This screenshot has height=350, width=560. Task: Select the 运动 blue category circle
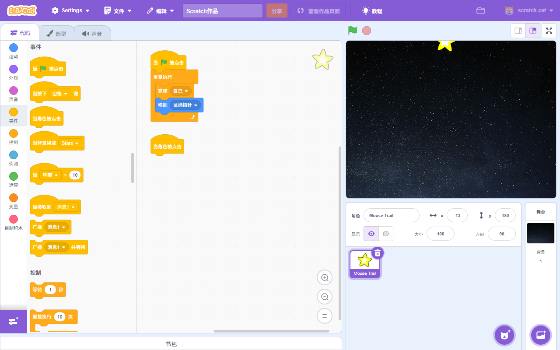point(14,48)
